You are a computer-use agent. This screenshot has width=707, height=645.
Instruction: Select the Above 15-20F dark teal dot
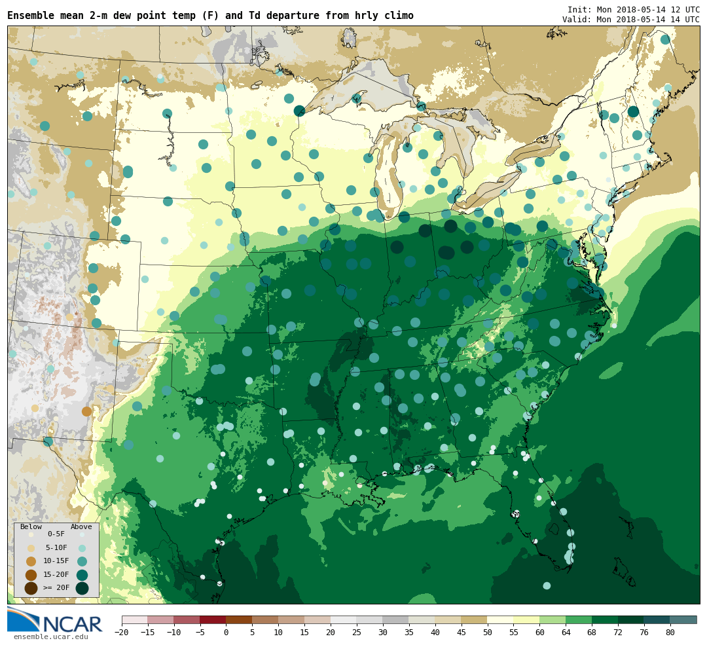coord(82,575)
